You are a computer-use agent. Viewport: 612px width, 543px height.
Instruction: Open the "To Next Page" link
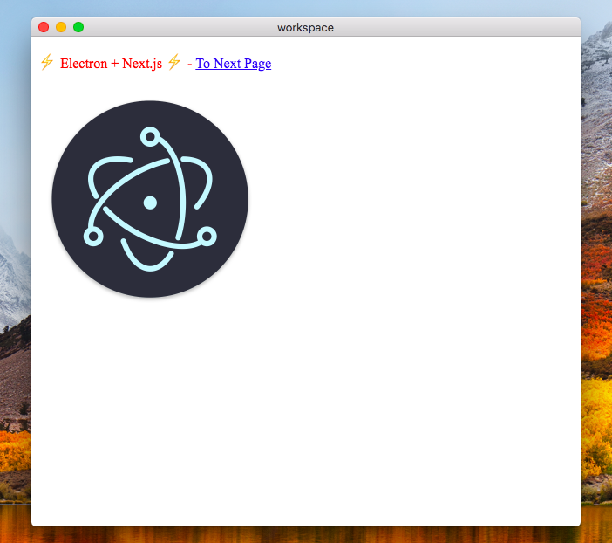(x=233, y=64)
